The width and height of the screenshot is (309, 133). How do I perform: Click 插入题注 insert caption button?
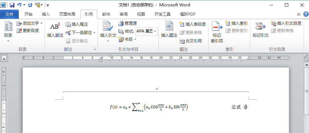point(169,29)
